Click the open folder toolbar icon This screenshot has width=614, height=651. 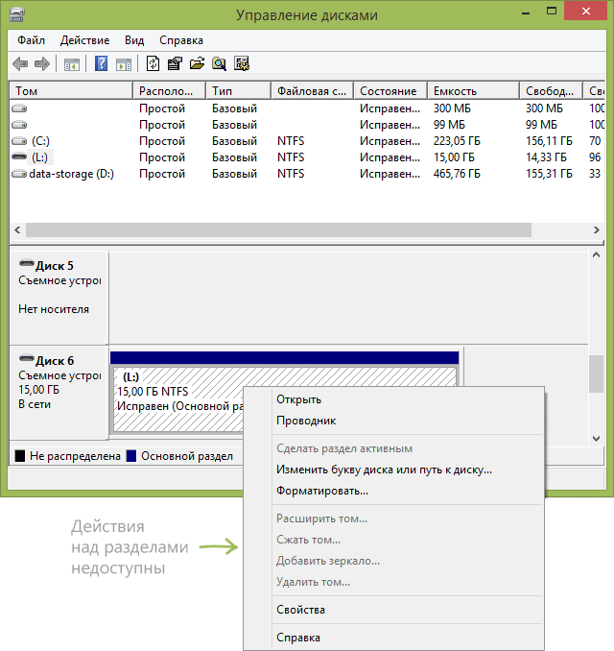point(197,63)
